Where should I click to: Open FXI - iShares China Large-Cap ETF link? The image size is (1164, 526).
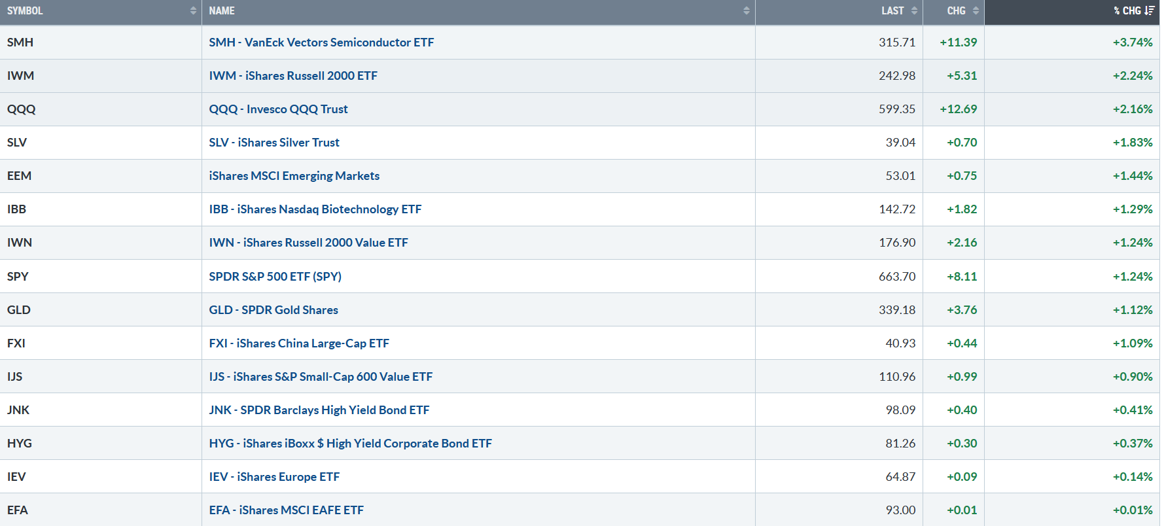pos(299,343)
